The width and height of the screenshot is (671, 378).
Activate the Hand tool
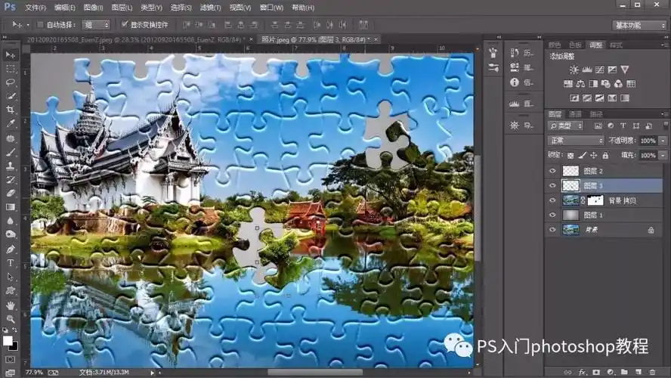pos(11,305)
